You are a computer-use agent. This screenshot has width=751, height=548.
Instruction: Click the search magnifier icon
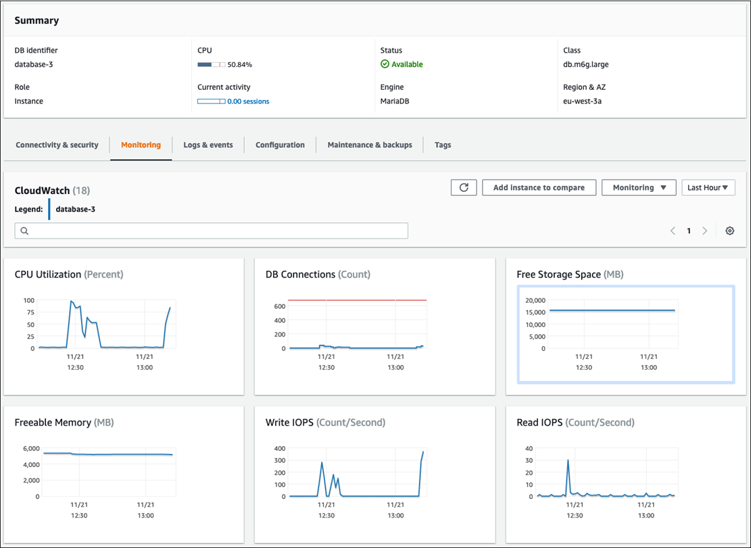24,230
